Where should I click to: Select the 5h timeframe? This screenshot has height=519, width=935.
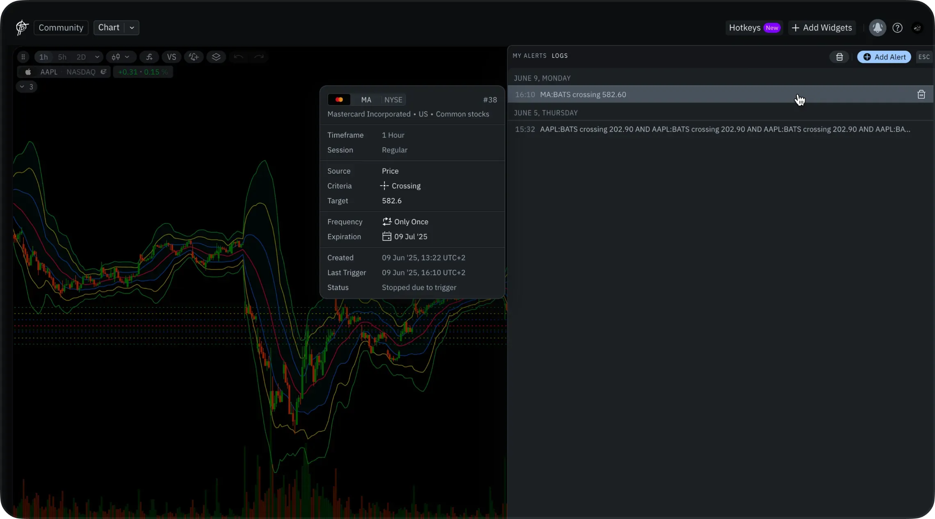pos(62,57)
